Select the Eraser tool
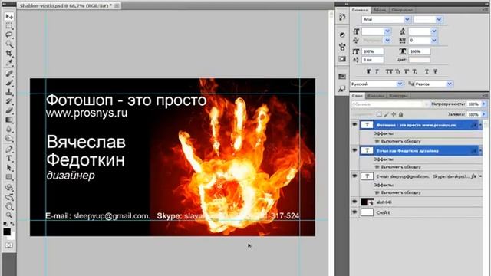Viewport: 491px width, 276px height. coord(9,110)
